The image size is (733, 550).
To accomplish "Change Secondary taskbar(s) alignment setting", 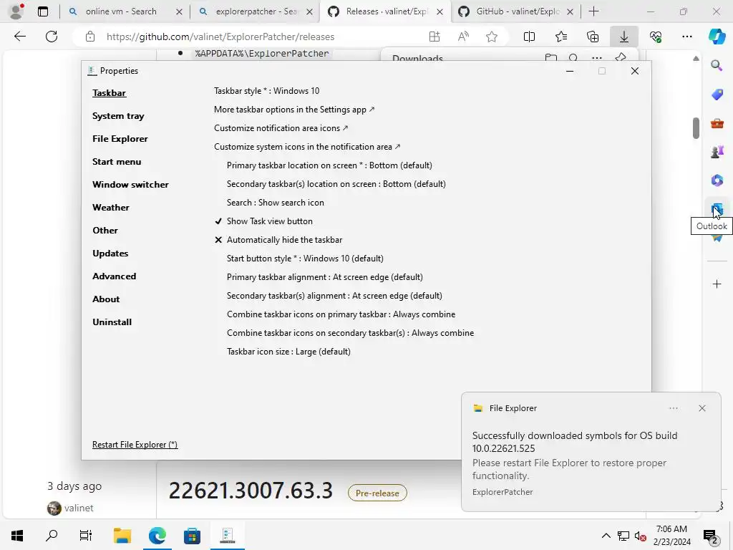I will [335, 296].
